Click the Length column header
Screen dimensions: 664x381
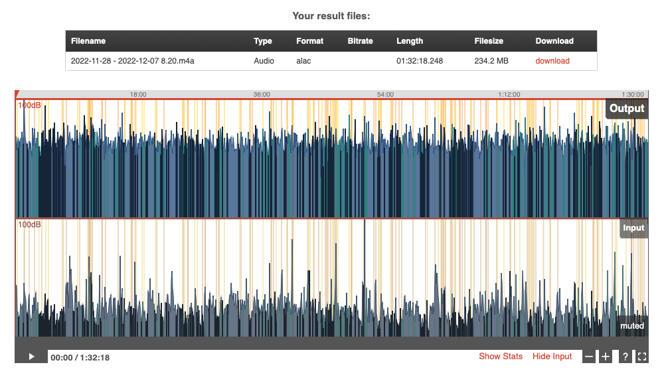coord(410,41)
